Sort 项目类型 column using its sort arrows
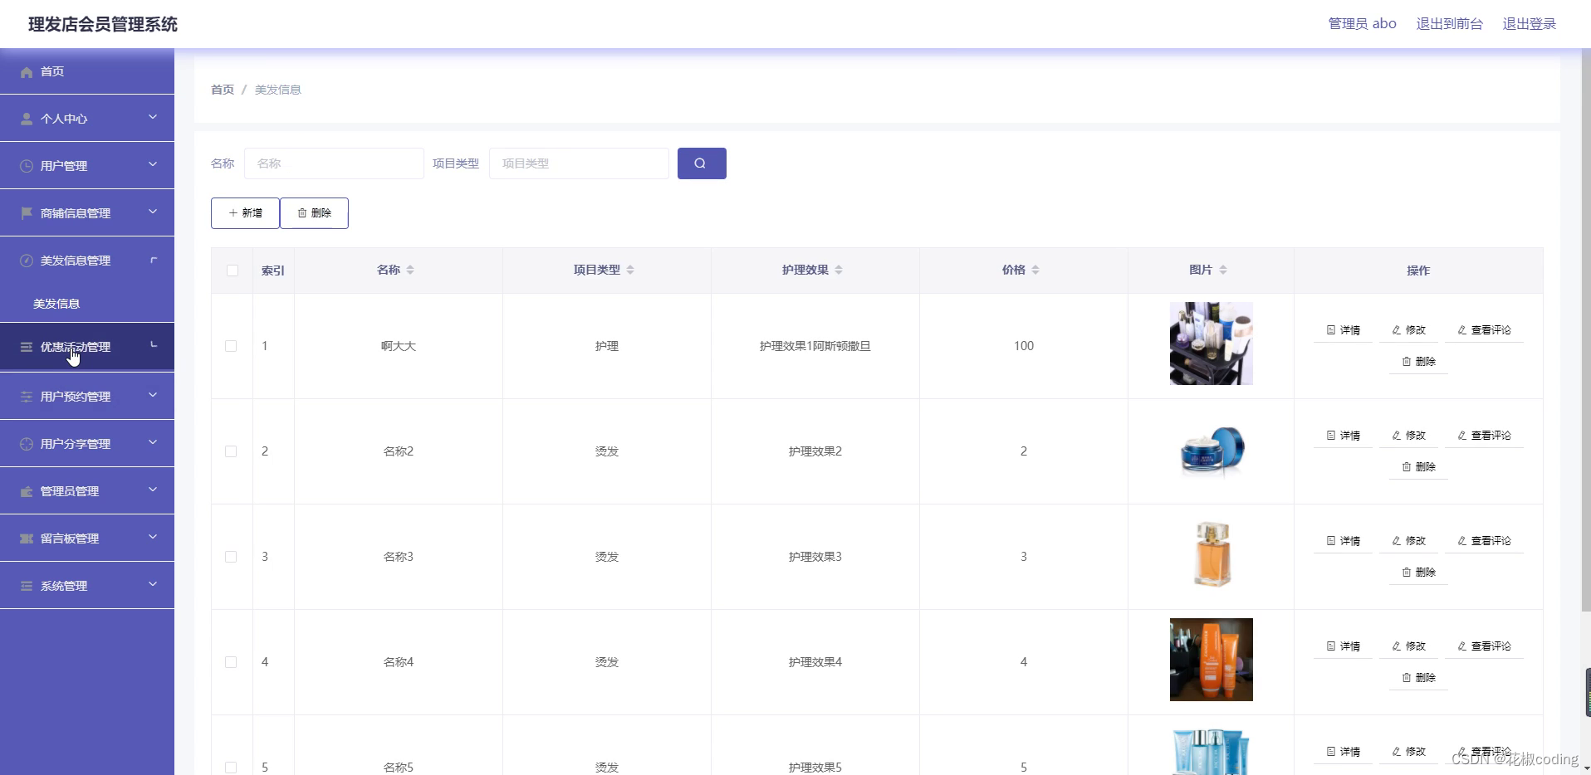The image size is (1591, 775). click(x=630, y=270)
